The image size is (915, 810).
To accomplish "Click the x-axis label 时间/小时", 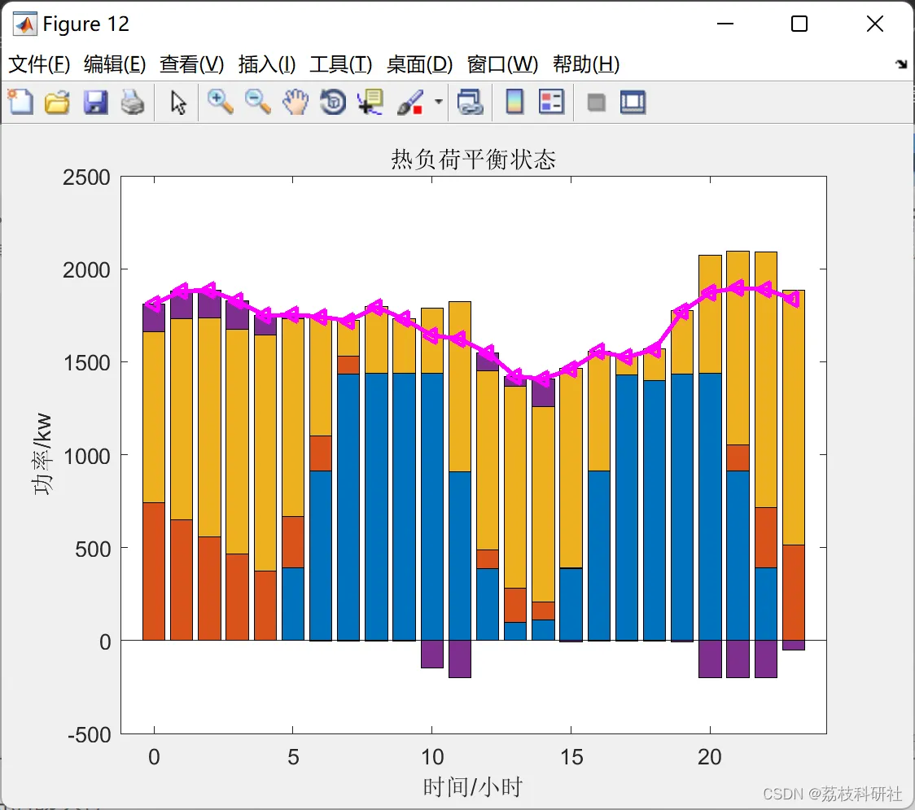I will [473, 787].
